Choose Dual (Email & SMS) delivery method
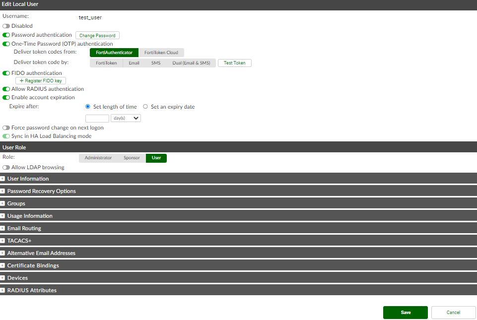The width and height of the screenshot is (477, 320). pos(191,63)
